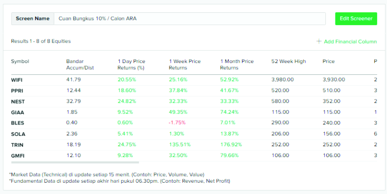Viewport: 387px width, 194px height.
Task: Sort by the Symbol column header
Action: [20, 62]
